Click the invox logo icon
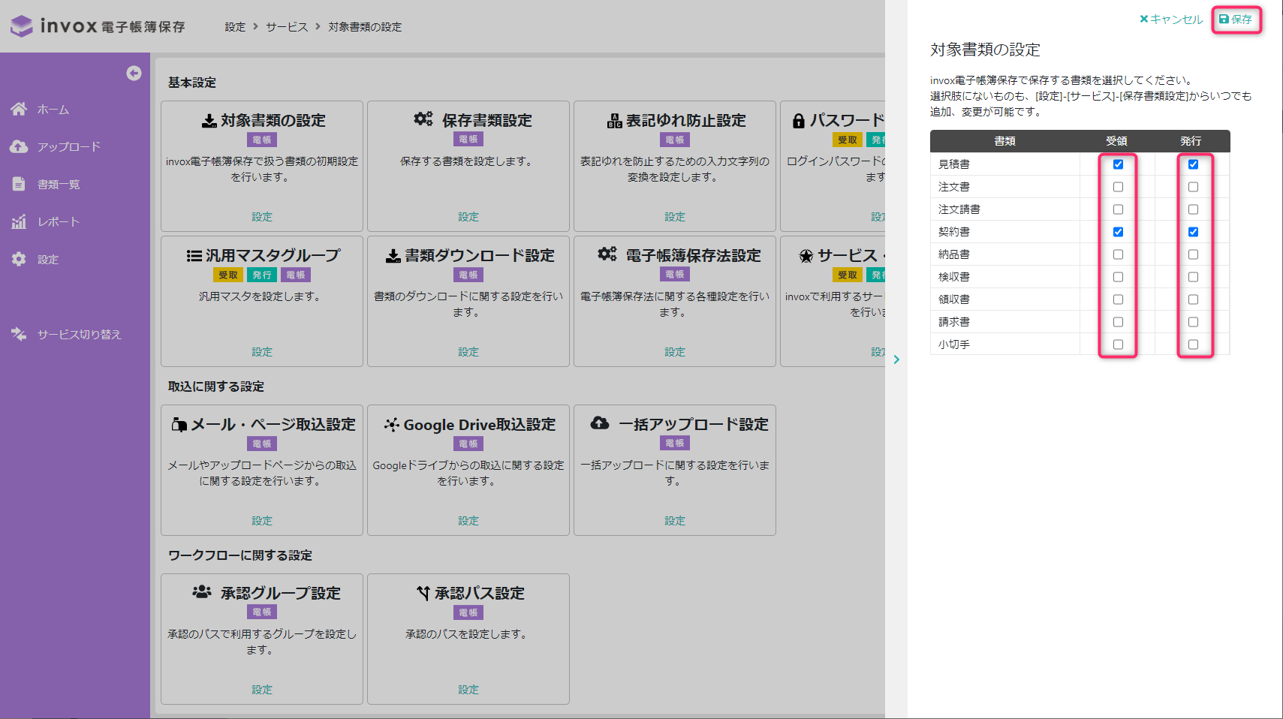1283x719 pixels. pos(22,26)
